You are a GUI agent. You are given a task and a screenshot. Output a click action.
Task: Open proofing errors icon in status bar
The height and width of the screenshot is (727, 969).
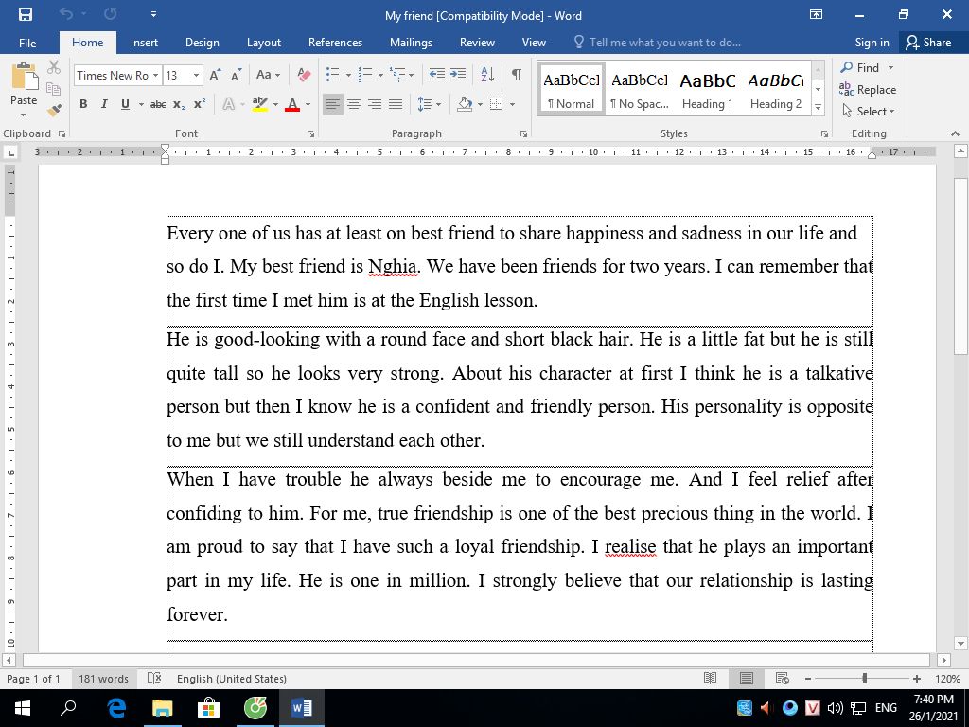[154, 678]
